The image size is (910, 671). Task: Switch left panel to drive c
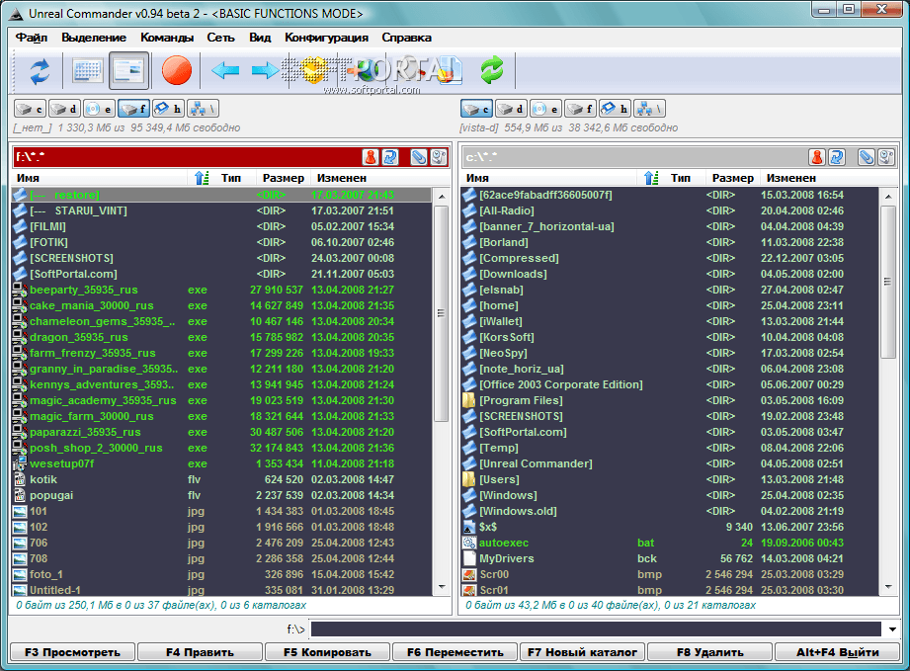click(30, 109)
